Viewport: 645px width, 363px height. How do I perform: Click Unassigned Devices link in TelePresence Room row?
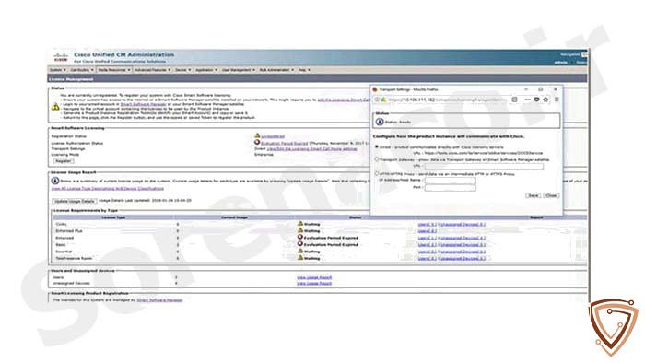pos(463,258)
